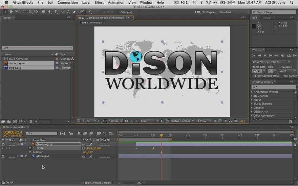Delete selected project items with trash icon
This screenshot has width=298, height=186.
pos(31,121)
